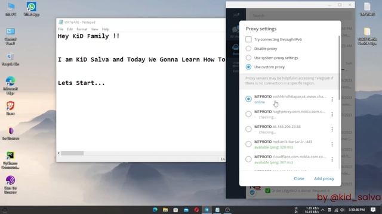382x214 pixels.
Task: Click the last open-app icon in the taskbar
Action: (x=227, y=210)
